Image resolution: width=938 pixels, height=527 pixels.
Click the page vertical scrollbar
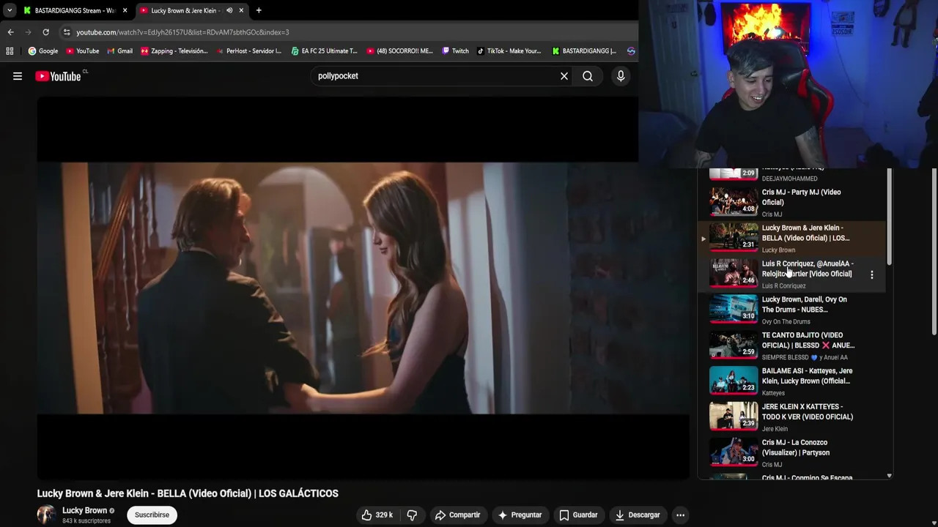tap(934, 253)
